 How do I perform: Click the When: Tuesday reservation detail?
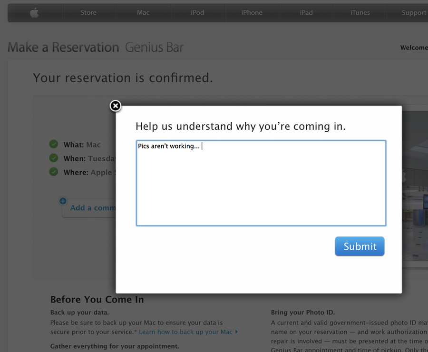[89, 158]
